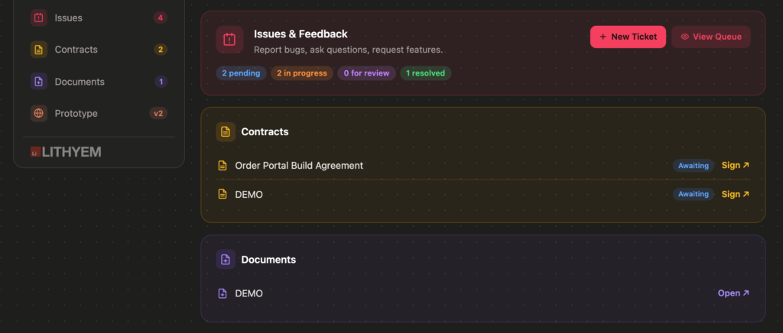This screenshot has height=333, width=783.
Task: Click the eye icon in View Queue
Action: coord(684,37)
